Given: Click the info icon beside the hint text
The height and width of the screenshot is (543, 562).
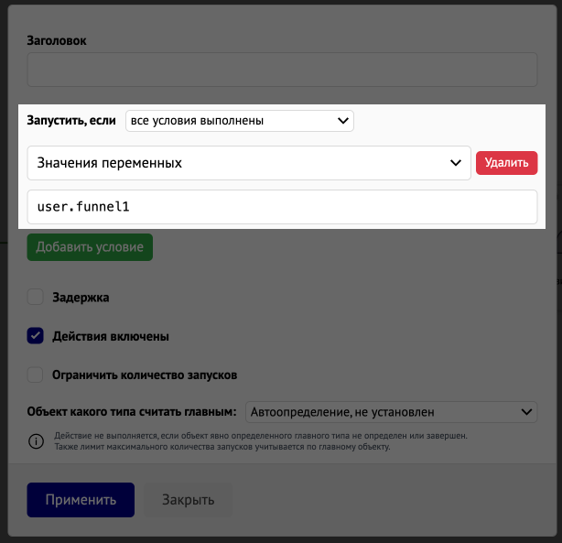Looking at the screenshot, I should pos(36,441).
